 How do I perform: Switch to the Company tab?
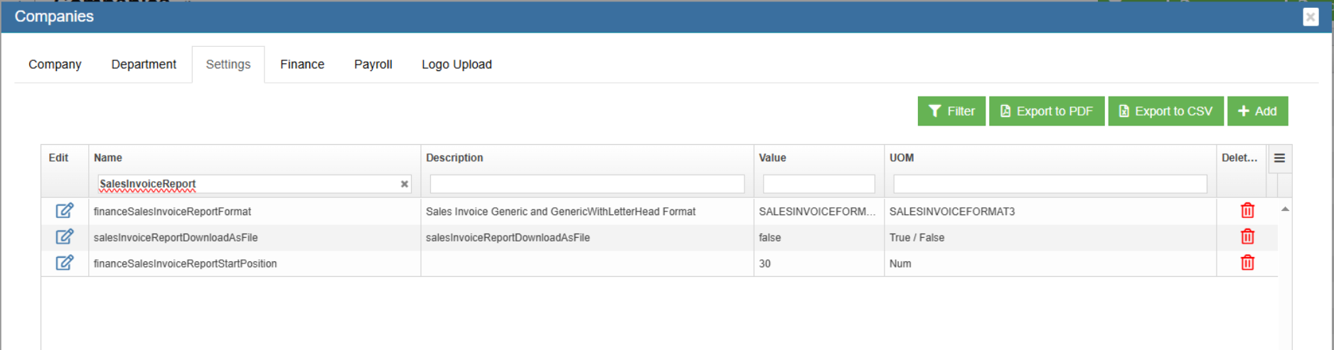(x=55, y=65)
